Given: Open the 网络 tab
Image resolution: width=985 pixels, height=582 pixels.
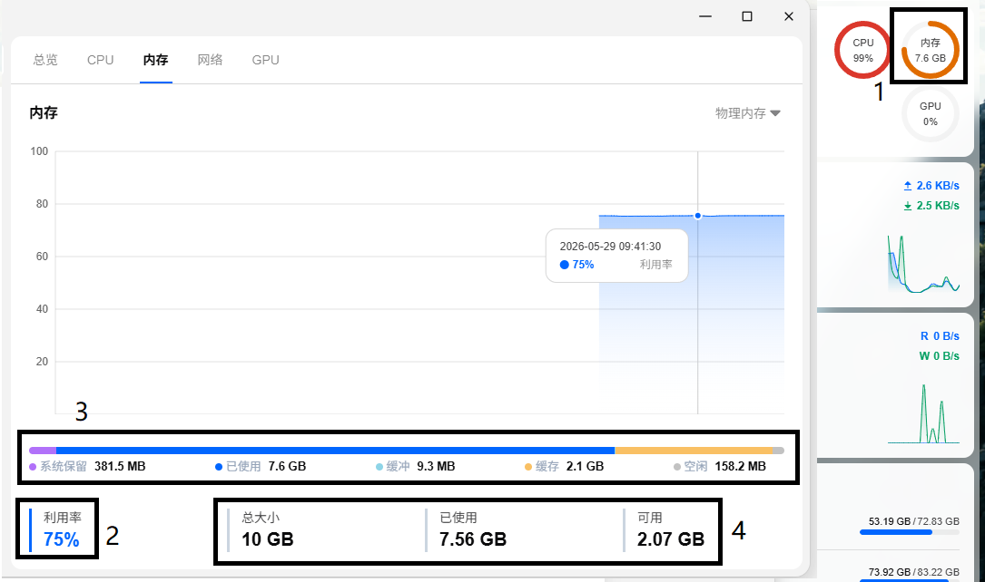Looking at the screenshot, I should point(210,60).
